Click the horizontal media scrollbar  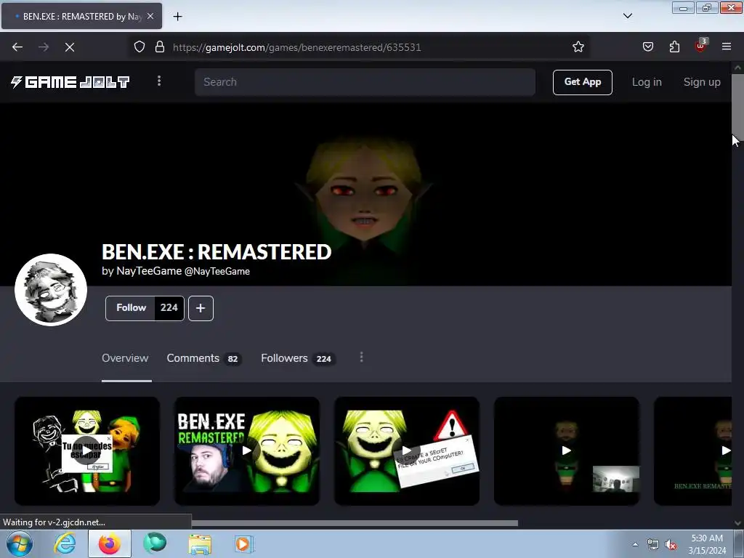(x=355, y=523)
